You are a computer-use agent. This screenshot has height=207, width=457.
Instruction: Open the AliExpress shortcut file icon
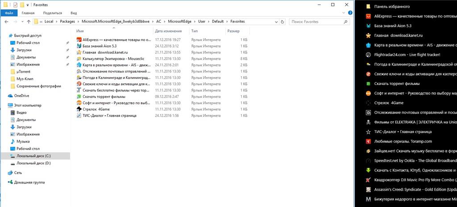click(x=79, y=40)
